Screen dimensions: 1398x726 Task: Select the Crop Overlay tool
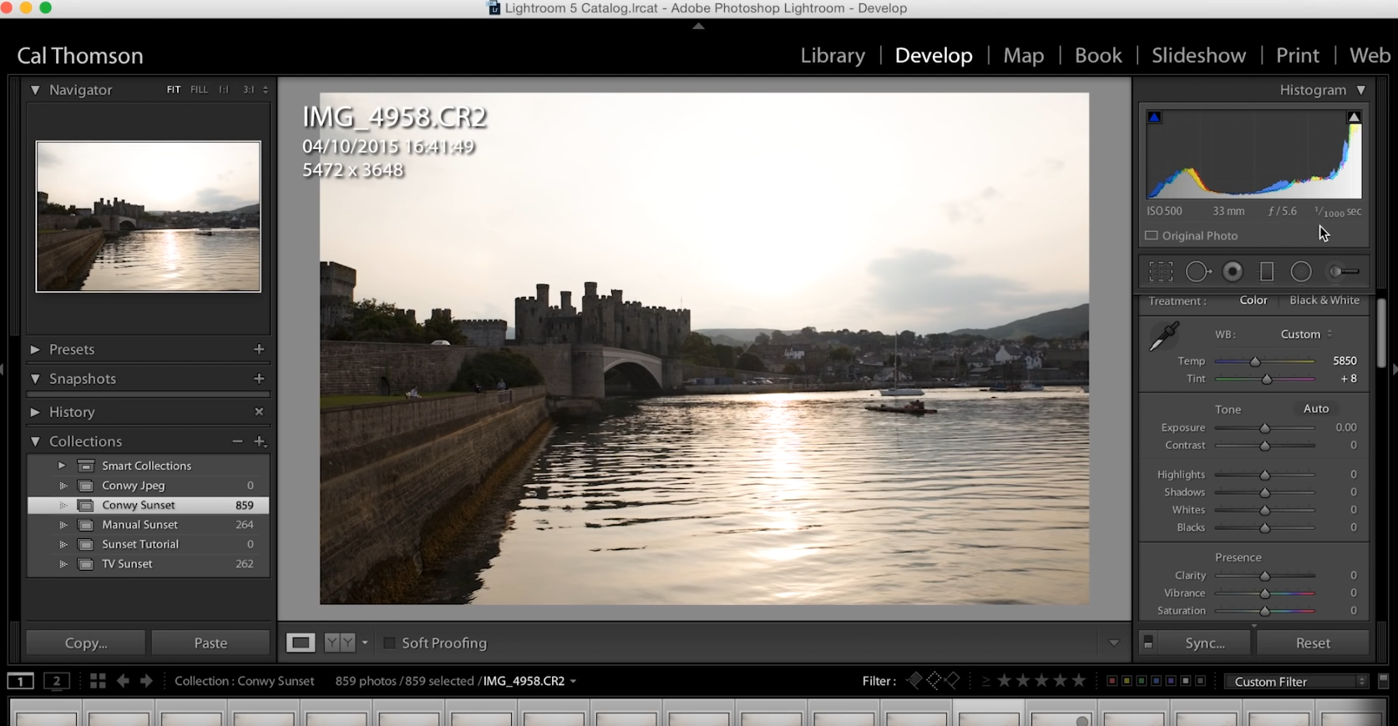coord(1161,272)
